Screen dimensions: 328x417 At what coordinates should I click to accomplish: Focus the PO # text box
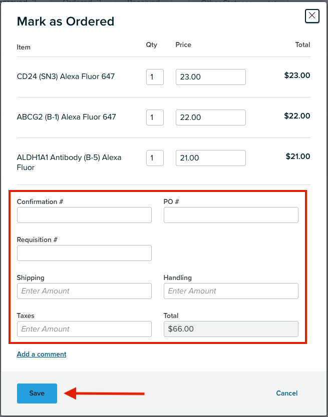231,215
